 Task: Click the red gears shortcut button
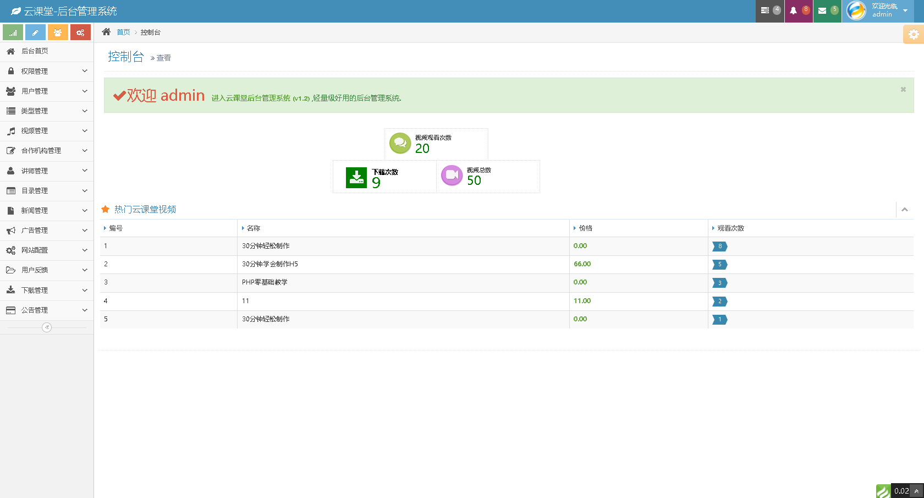click(x=80, y=32)
